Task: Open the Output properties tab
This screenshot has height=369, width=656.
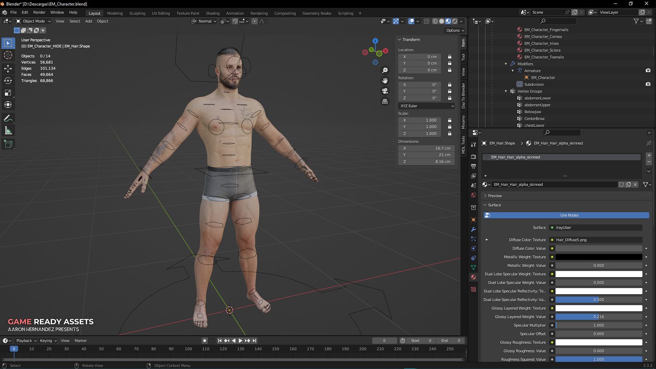Action: (474, 166)
